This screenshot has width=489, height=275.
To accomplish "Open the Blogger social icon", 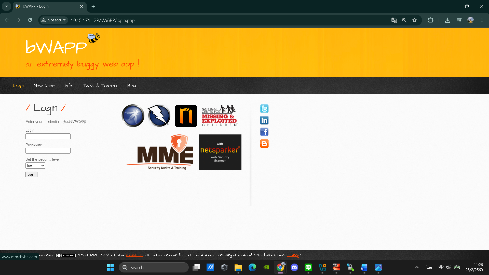I will tap(264, 144).
